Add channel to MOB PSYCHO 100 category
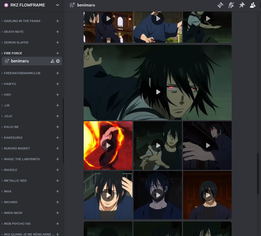The image size is (261, 236). coord(58,224)
